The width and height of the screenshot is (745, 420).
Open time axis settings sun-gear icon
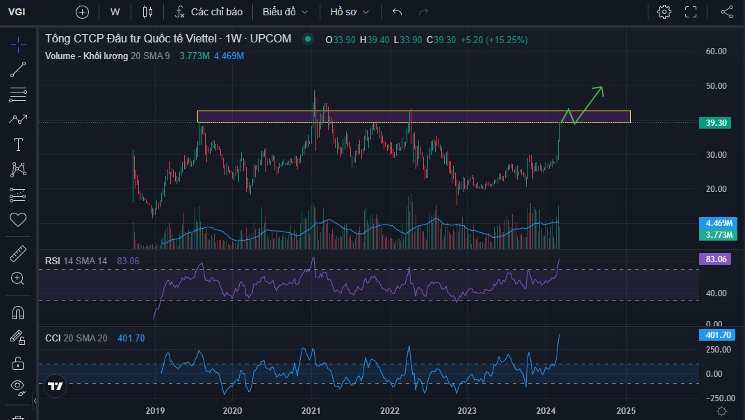(x=721, y=410)
